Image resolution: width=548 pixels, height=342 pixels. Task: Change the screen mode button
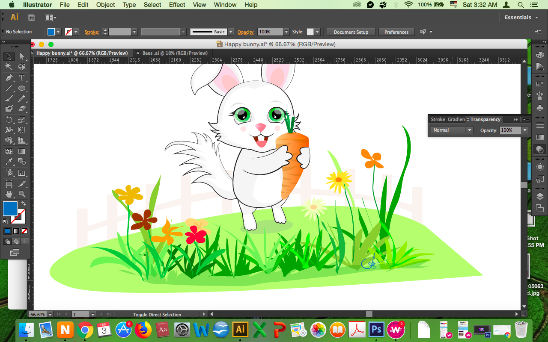(x=15, y=253)
